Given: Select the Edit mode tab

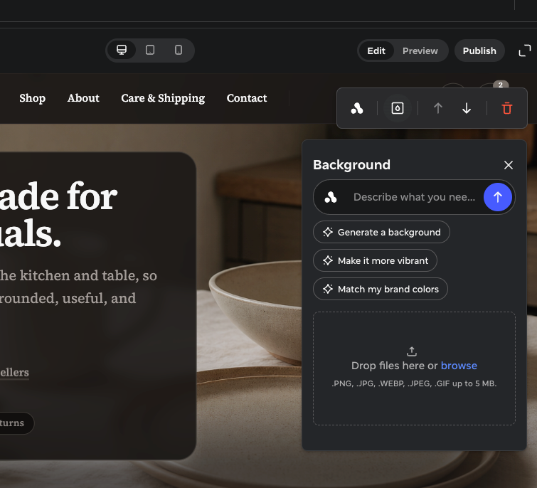Looking at the screenshot, I should click(x=376, y=51).
